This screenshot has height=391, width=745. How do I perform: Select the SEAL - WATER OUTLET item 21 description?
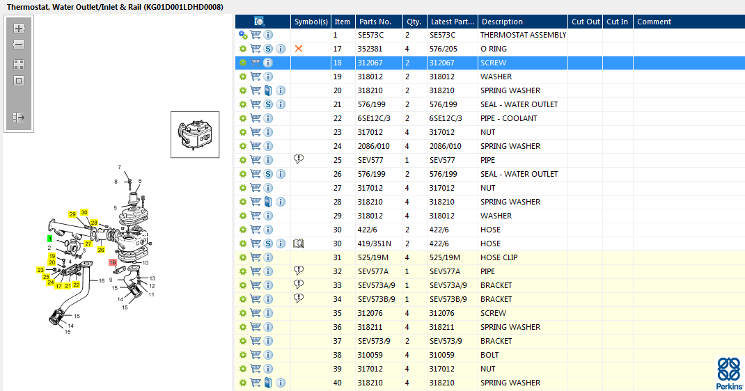coord(519,104)
